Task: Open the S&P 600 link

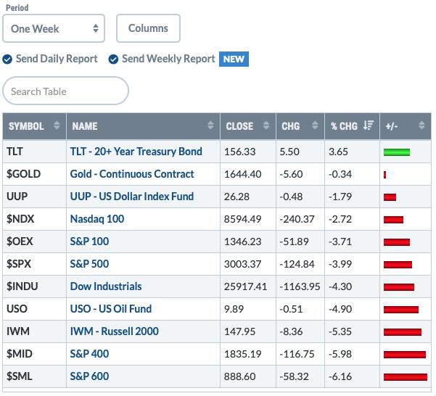Action: click(x=89, y=376)
